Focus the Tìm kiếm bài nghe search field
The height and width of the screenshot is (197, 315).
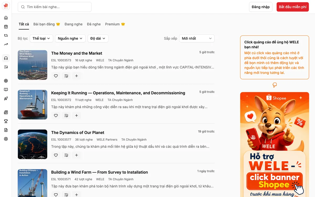point(55,7)
